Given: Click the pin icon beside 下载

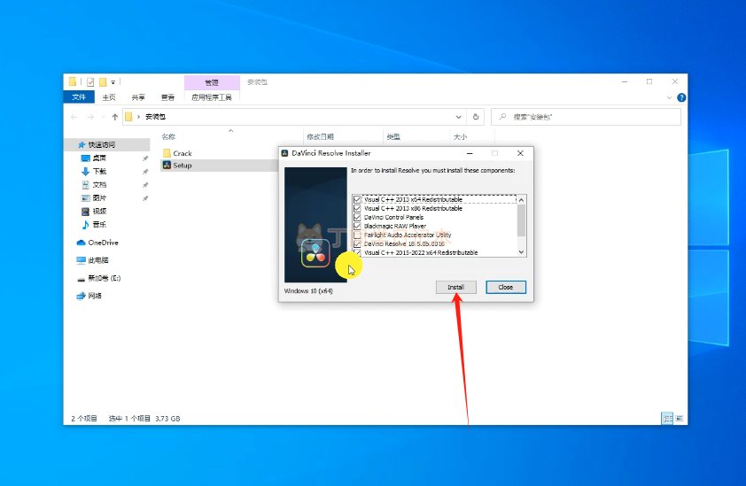Looking at the screenshot, I should point(145,172).
